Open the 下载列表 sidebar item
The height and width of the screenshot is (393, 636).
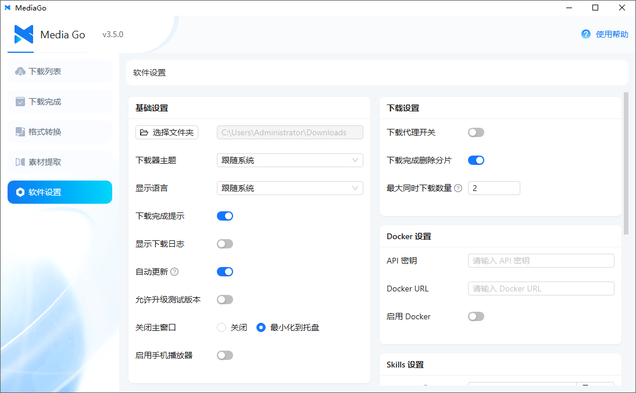[60, 72]
